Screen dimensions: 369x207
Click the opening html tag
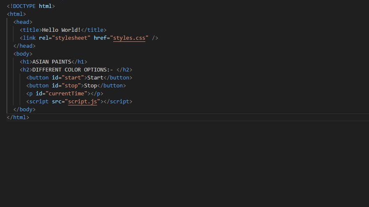tap(16, 14)
